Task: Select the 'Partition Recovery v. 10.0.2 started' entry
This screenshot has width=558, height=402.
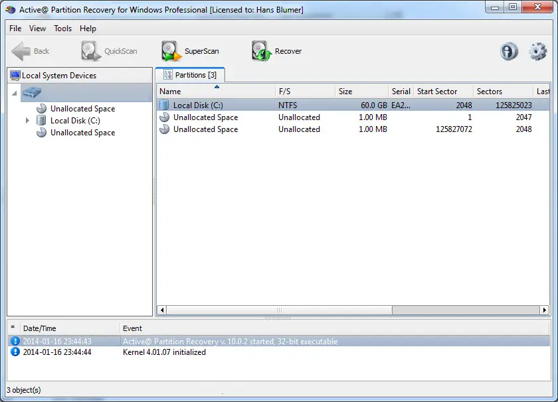Action: pos(278,341)
